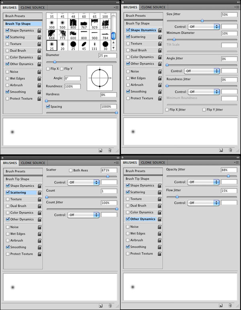The height and width of the screenshot is (310, 241).
Task: Click lock beside Dual Brush in Size Jitter panel
Action: click(x=160, y=50)
